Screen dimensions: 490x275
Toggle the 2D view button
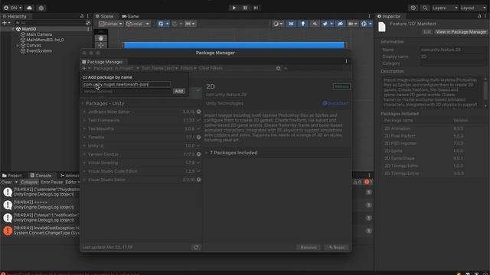(291, 24)
